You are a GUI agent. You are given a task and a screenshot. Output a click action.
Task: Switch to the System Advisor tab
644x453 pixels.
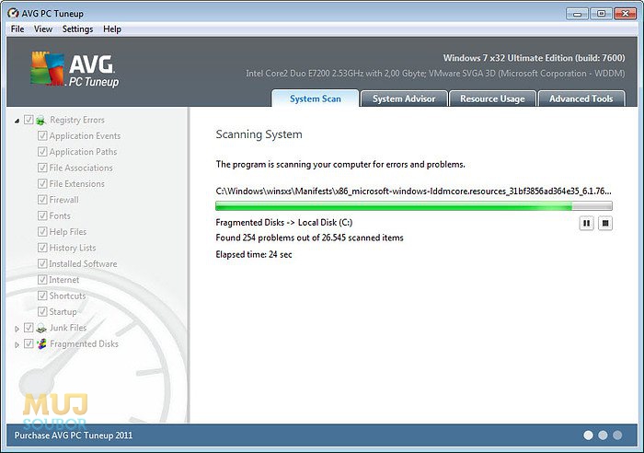(x=404, y=99)
